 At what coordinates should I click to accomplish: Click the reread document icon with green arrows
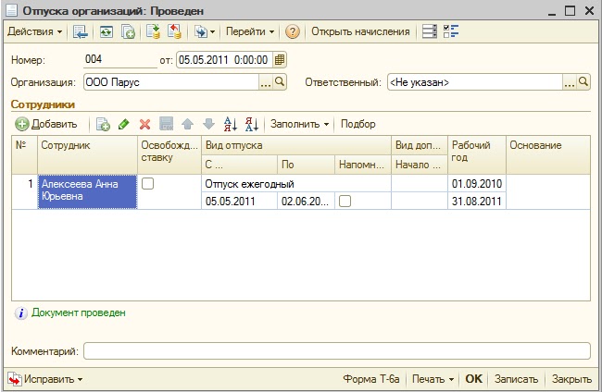pyautogui.click(x=106, y=31)
